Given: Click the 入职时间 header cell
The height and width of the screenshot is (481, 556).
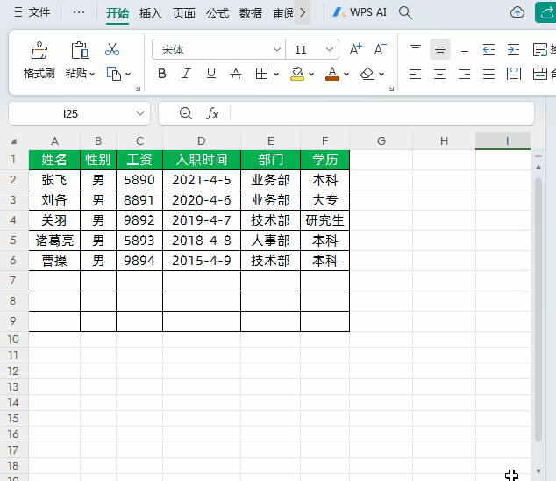Looking at the screenshot, I should tap(202, 160).
